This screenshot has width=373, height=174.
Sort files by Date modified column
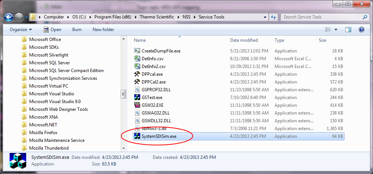click(244, 40)
